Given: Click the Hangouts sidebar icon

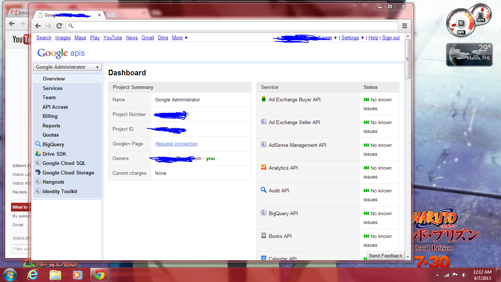Looking at the screenshot, I should click(x=38, y=182).
